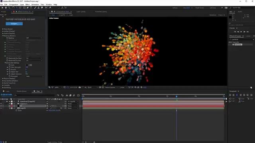
Task: Toggle the Draft 3D timeline icon
Action: [x=63, y=95]
